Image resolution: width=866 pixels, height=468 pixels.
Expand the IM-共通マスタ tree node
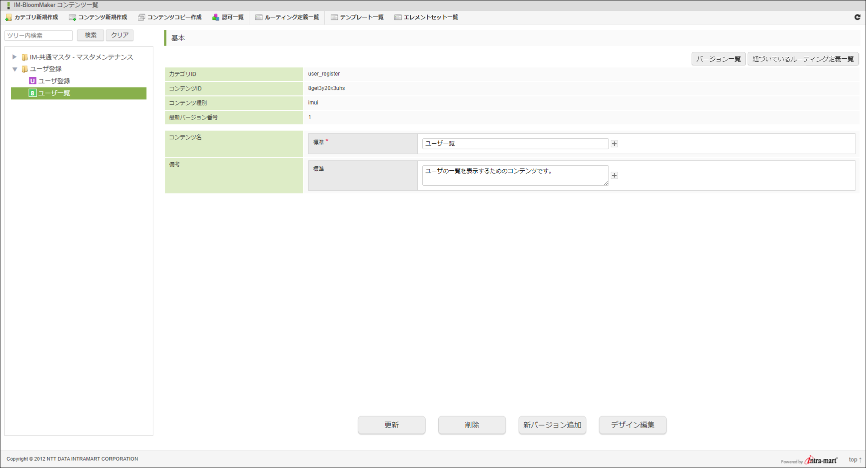click(14, 57)
